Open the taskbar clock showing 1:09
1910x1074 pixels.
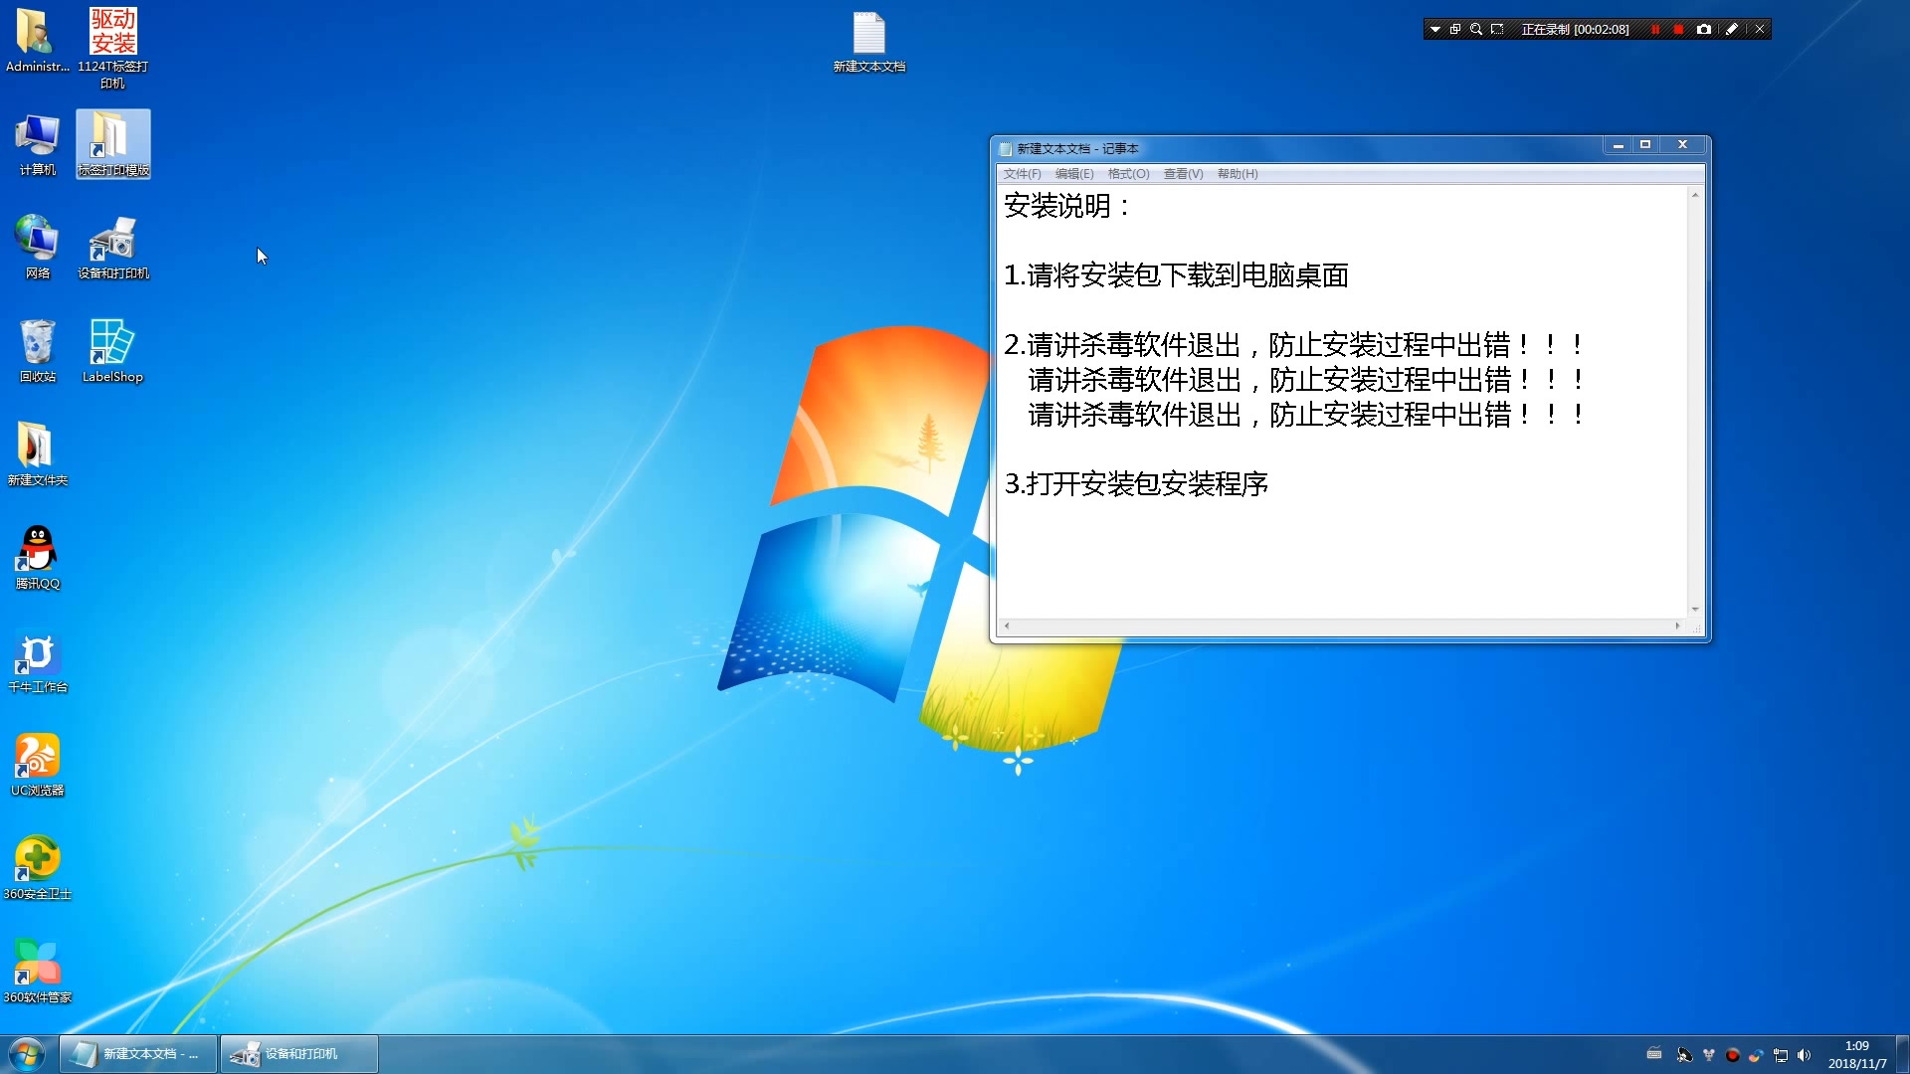click(x=1857, y=1054)
